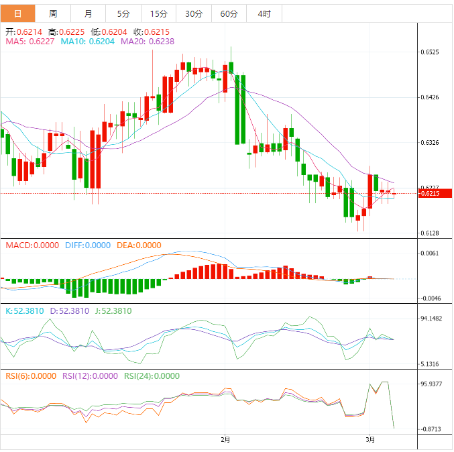Click the red 0.6215 current price tag
Screen dimensions: 454x452
tap(429, 194)
